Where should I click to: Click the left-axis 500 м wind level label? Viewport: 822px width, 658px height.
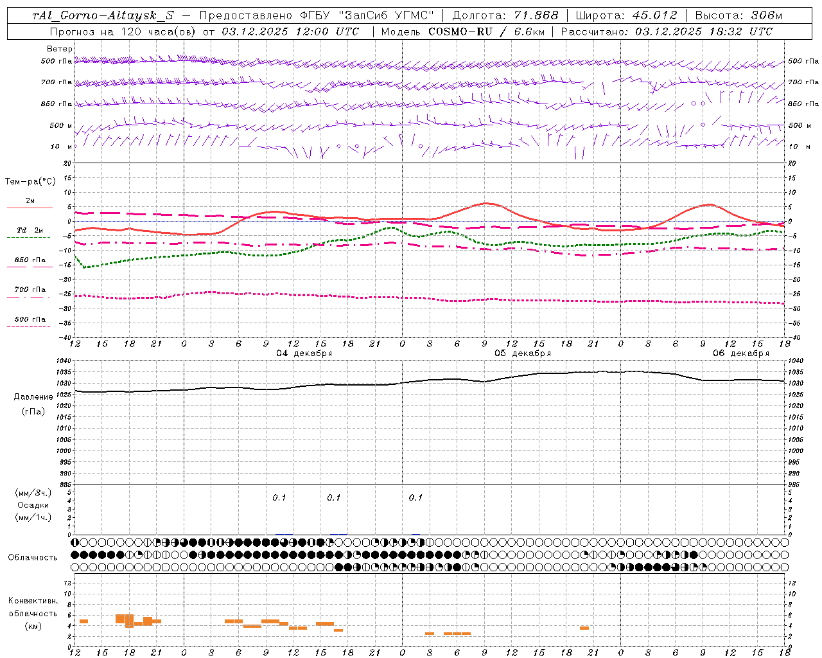click(61, 125)
